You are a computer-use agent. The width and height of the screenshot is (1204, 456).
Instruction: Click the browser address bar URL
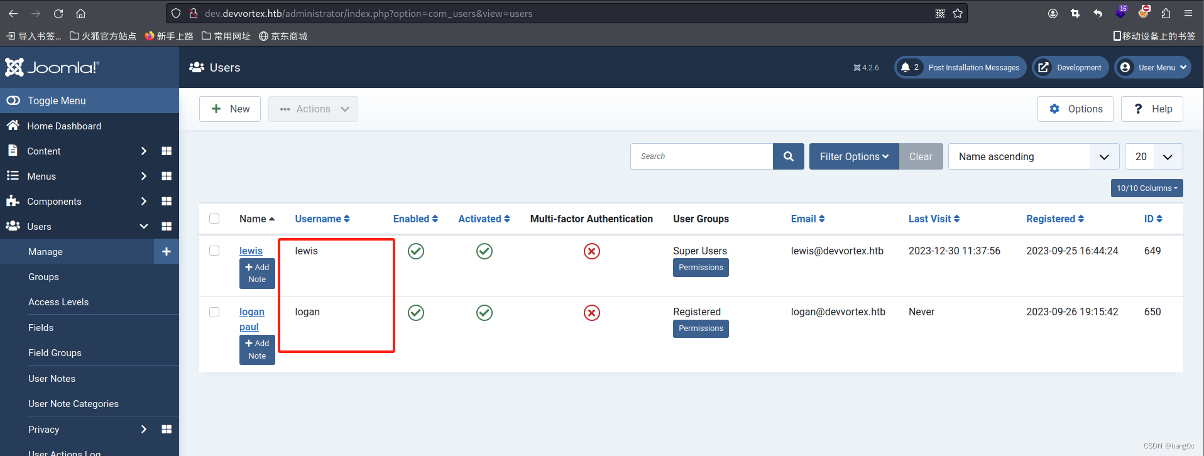pos(368,13)
